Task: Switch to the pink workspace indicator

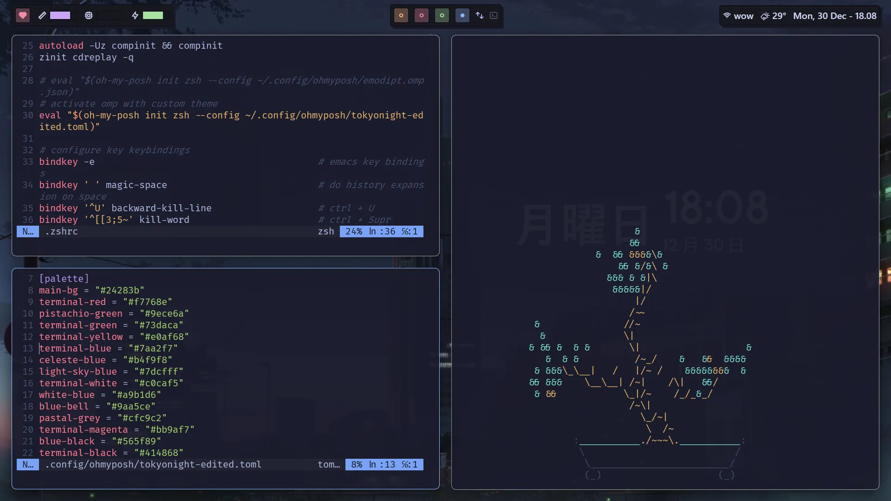Action: [x=421, y=15]
